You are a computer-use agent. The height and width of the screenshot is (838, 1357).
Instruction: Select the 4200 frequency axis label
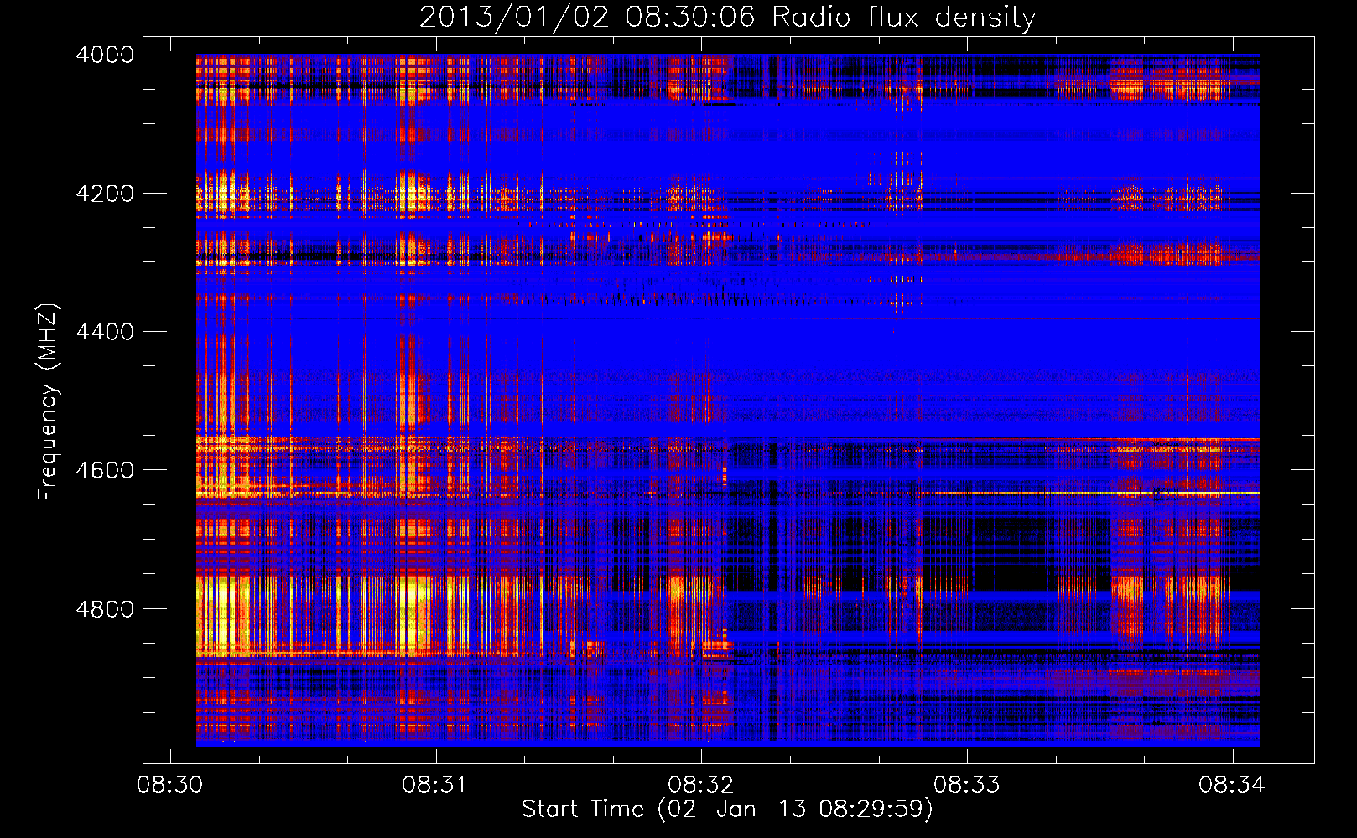coord(105,194)
